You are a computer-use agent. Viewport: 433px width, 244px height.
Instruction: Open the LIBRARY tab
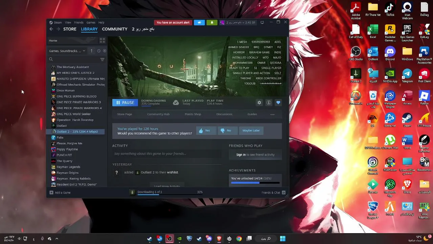(x=89, y=29)
